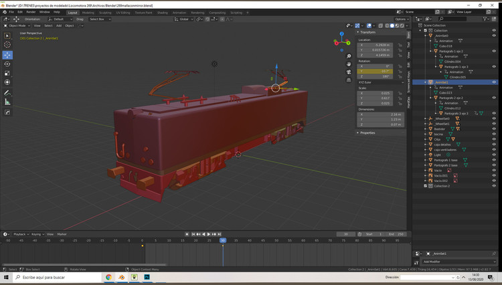Activate the Cursor tool

7,45
